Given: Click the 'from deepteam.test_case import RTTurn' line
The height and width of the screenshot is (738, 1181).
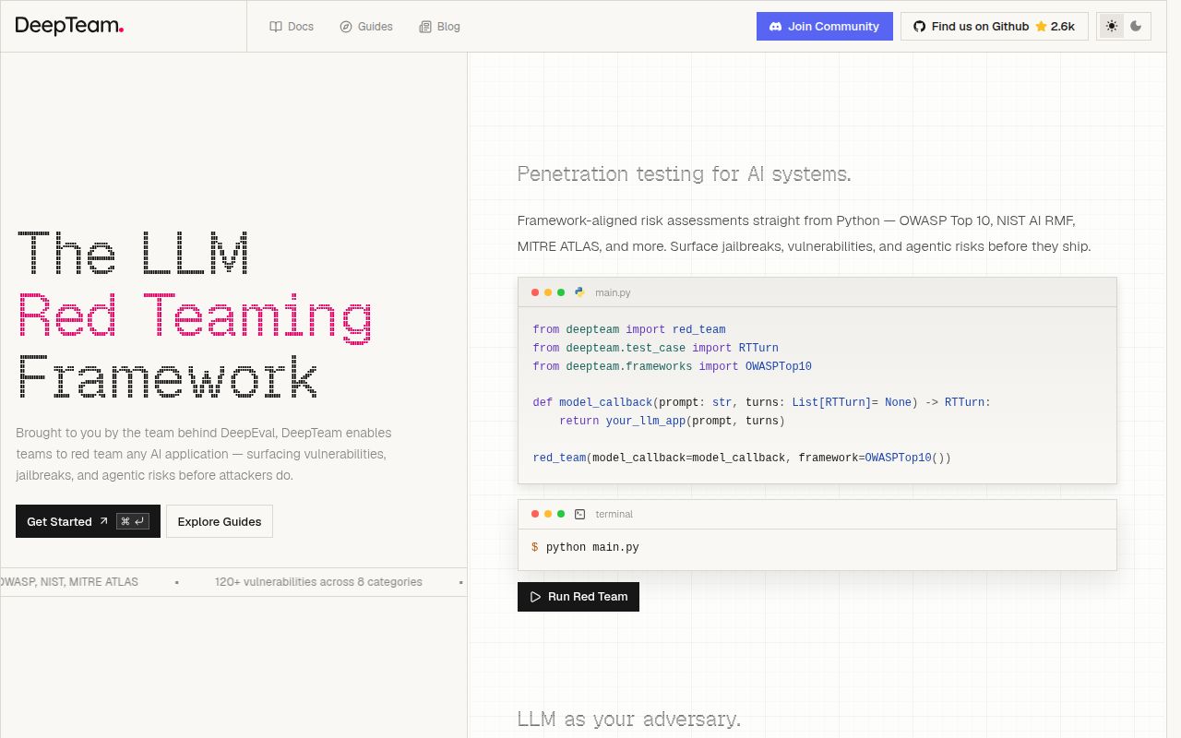Looking at the screenshot, I should tap(655, 348).
